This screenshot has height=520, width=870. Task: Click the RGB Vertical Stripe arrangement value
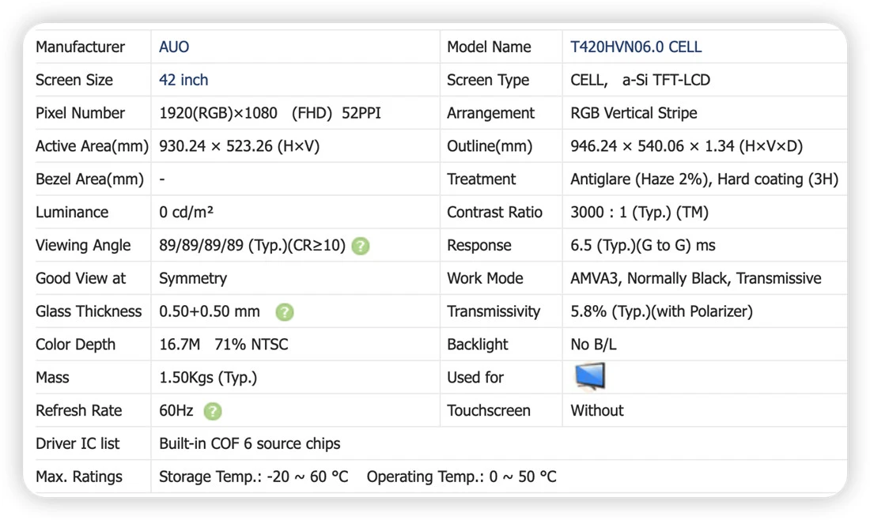click(x=634, y=113)
